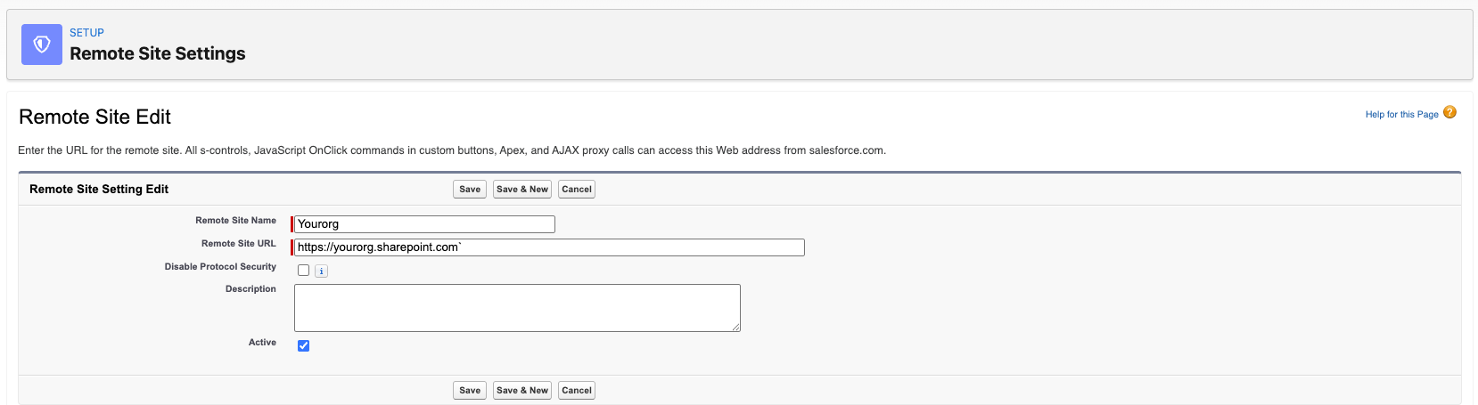
Task: Click the bottom Save button
Action: tap(470, 391)
